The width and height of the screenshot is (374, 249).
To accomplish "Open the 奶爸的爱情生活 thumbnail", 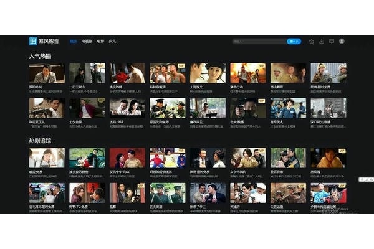I will pos(168,157).
